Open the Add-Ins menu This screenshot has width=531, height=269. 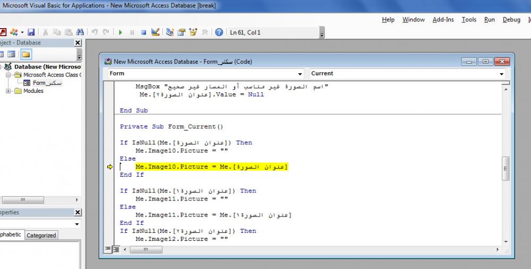(x=443, y=20)
